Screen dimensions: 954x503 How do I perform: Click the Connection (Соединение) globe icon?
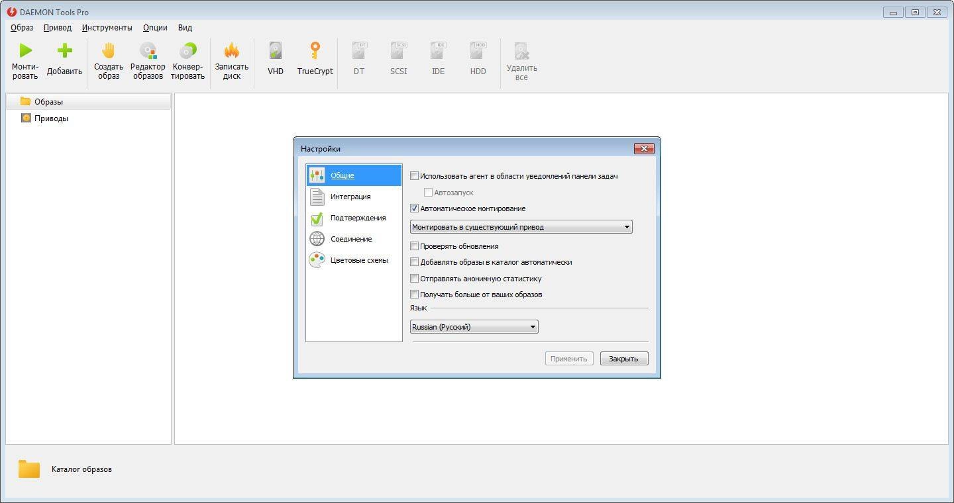click(317, 239)
